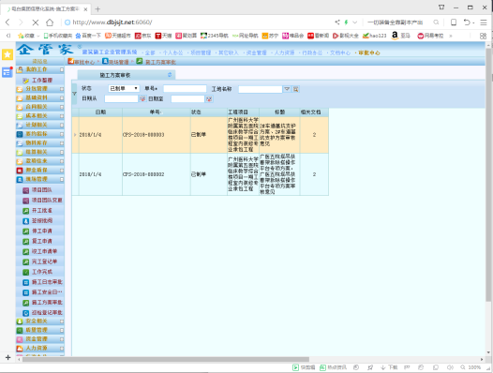Click the undo restore arrow icon in browser toolbar
Image resolution: width=493 pixels, height=373 pixels.
[467, 22]
